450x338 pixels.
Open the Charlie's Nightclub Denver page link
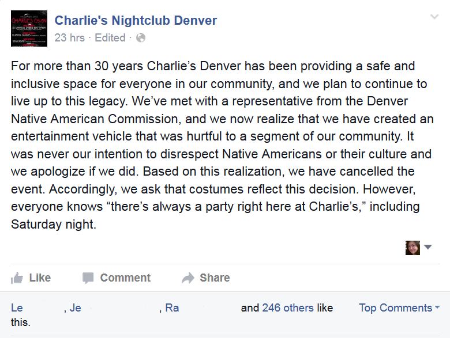(x=136, y=21)
